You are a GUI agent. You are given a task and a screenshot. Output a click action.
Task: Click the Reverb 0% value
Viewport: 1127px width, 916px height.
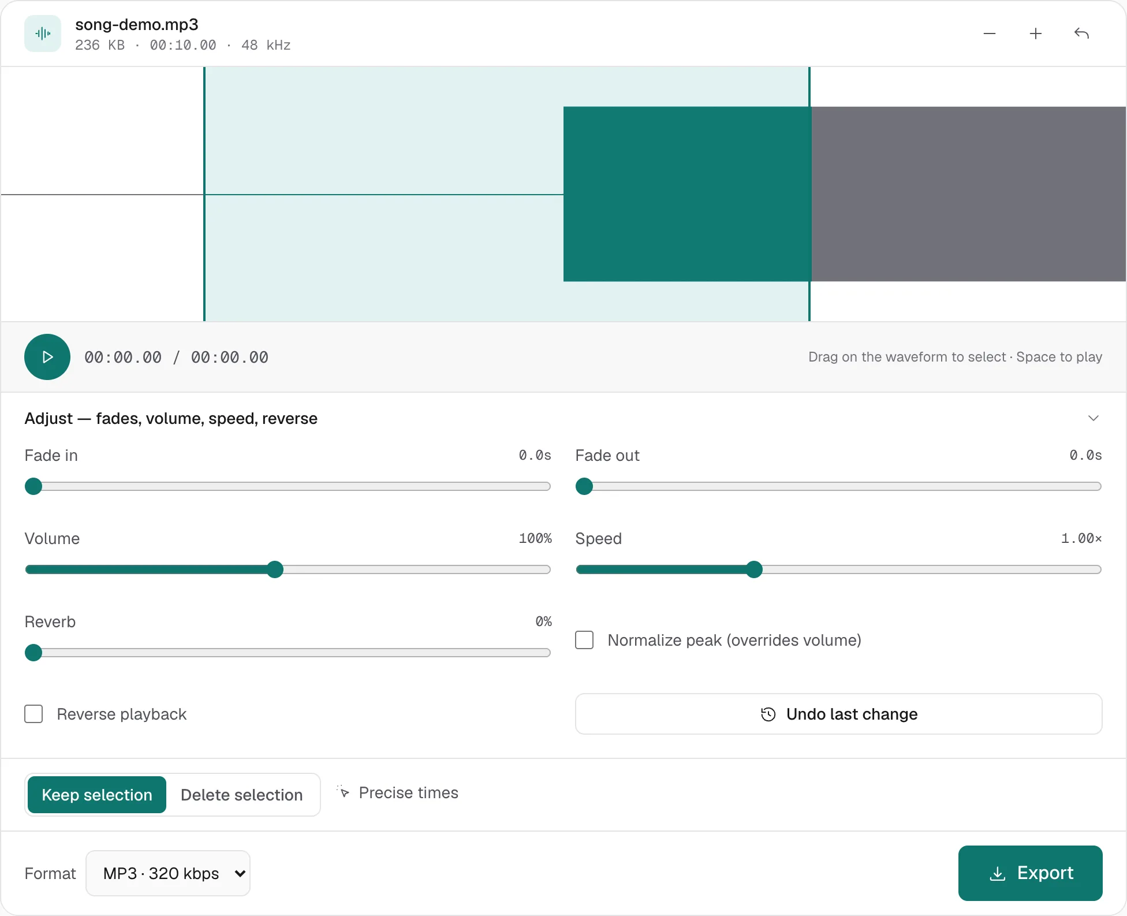click(x=543, y=621)
